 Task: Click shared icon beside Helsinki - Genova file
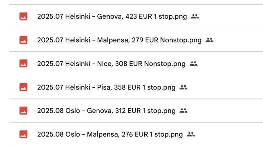[x=195, y=16]
